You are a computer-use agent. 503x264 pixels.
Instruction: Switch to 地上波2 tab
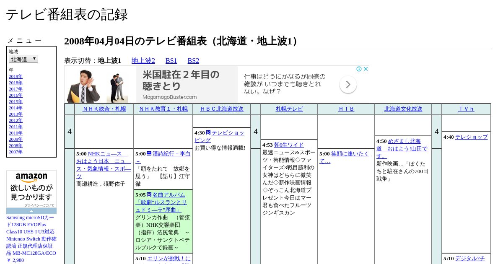coord(143,61)
